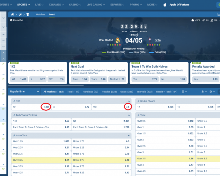Open the MORE menu dropdown
220x176 pixels.
[x=152, y=5]
